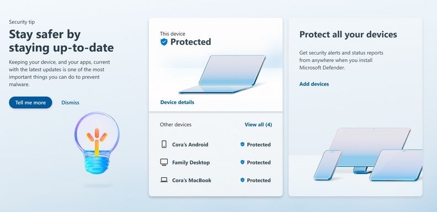Click the shield icon on Cora's Android row
The image size is (437, 212).
[x=242, y=145]
